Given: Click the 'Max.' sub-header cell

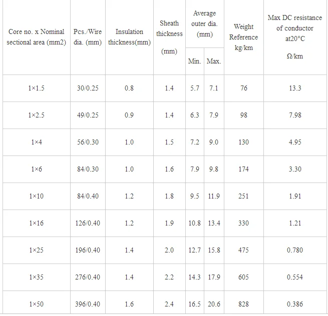Looking at the screenshot, I should (x=214, y=61).
